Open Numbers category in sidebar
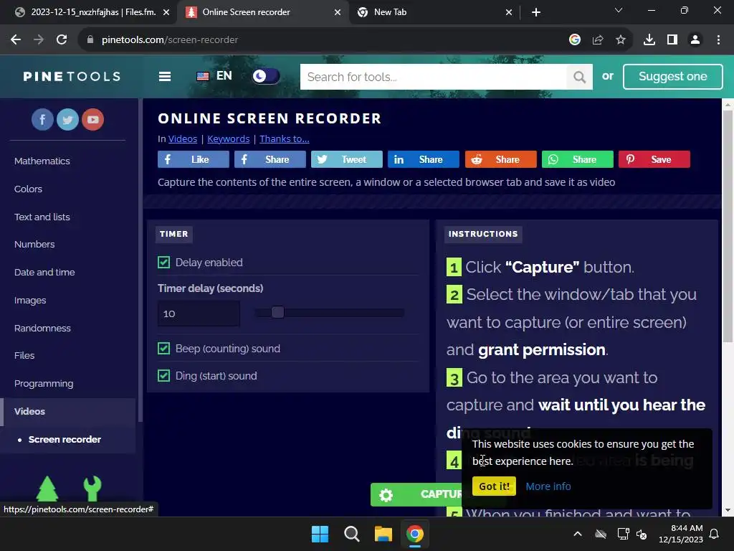734x551 pixels. pyautogui.click(x=34, y=245)
